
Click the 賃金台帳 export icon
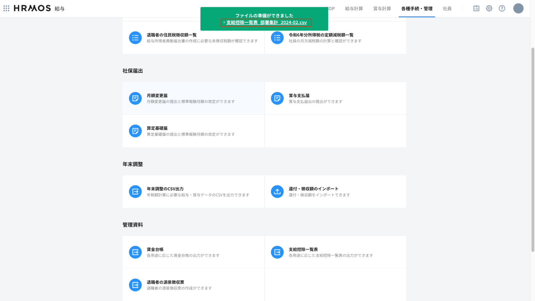pyautogui.click(x=135, y=252)
